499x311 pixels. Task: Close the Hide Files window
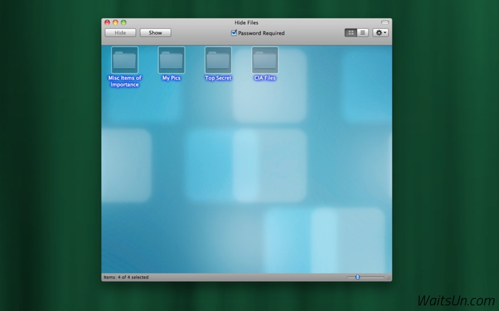tap(107, 22)
